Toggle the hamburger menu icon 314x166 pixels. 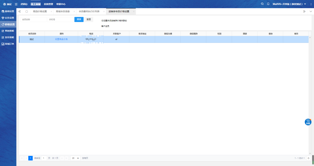tap(16, 4)
